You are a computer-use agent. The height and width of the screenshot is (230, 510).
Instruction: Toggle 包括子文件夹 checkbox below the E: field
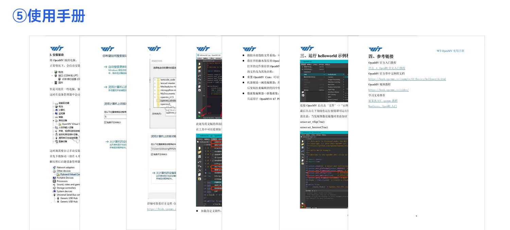[x=105, y=122]
